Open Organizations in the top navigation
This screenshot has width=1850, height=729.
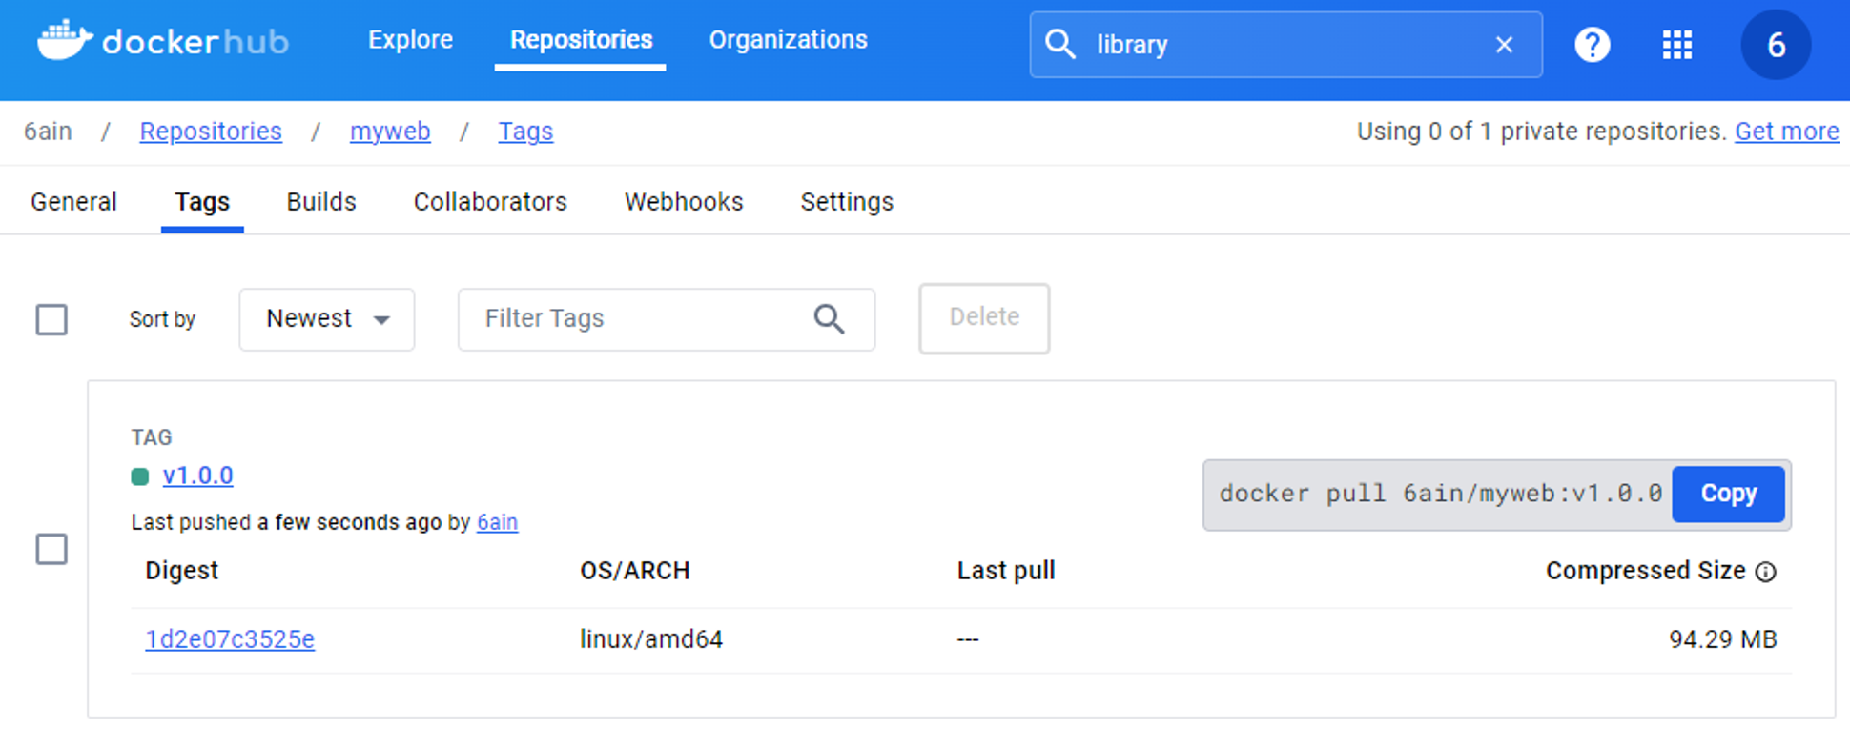[x=788, y=40]
